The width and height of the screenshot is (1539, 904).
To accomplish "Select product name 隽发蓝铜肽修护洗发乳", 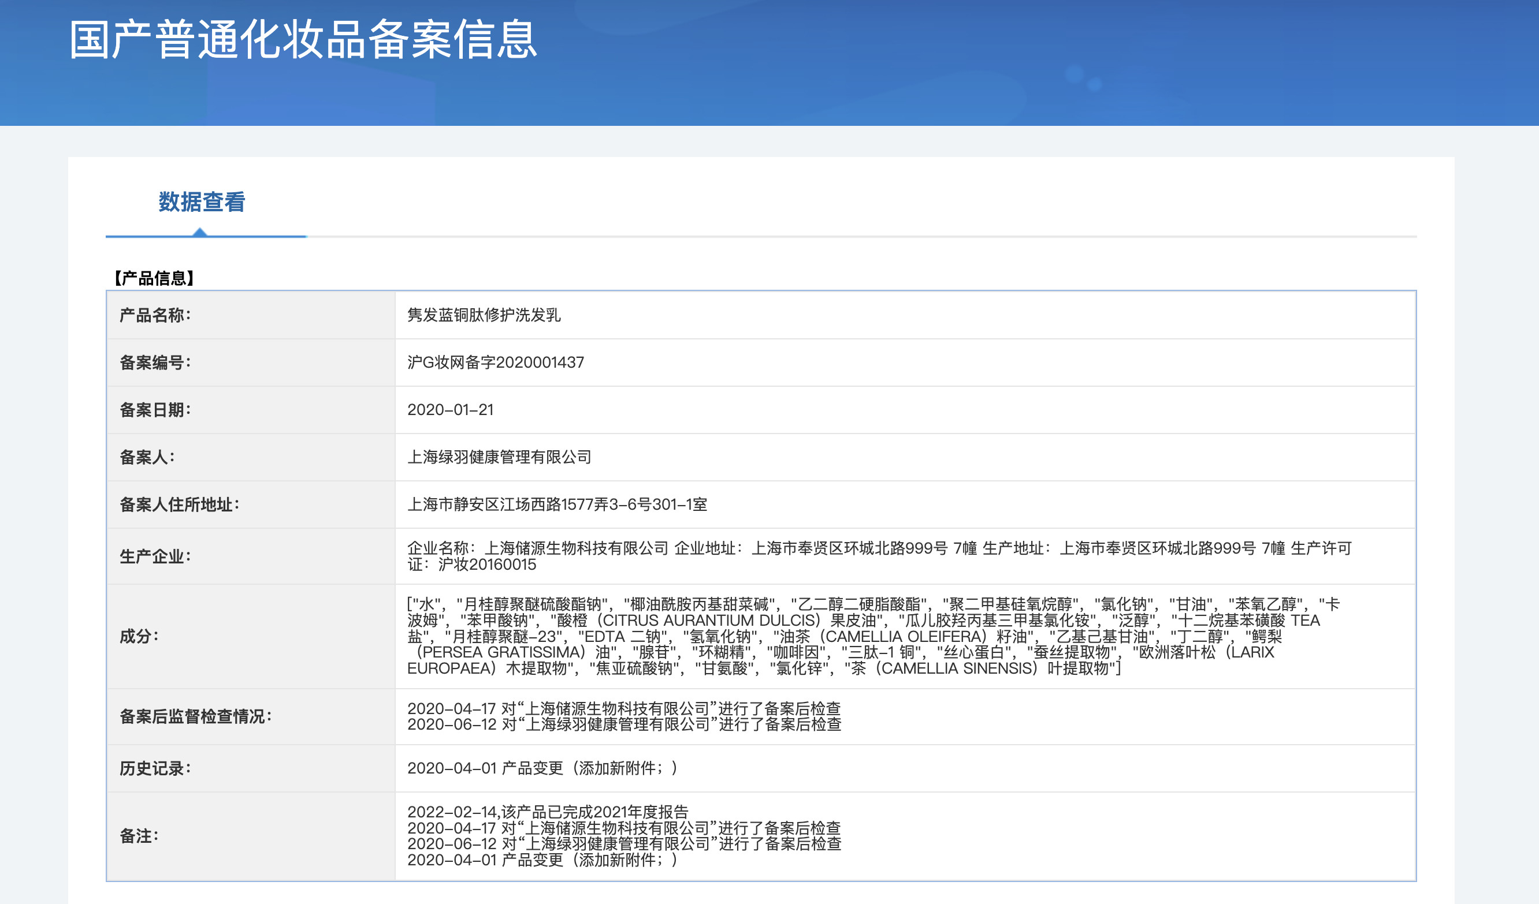I will (x=484, y=315).
